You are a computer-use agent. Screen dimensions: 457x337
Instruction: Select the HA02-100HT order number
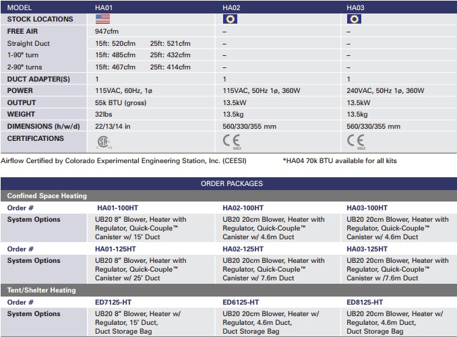tap(243, 208)
